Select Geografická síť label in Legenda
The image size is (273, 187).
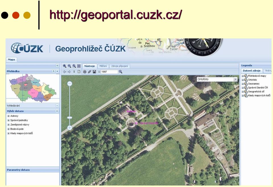coord(256,92)
